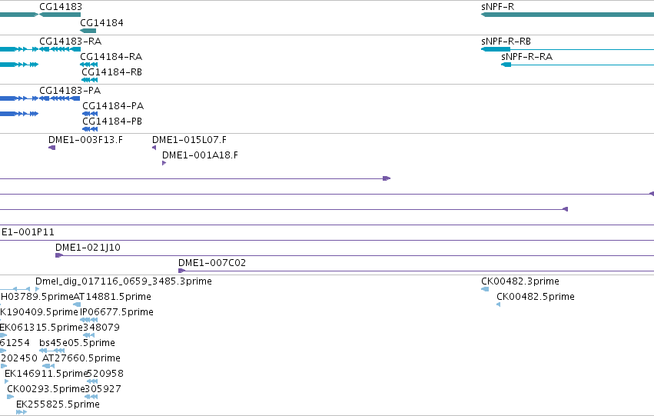The height and width of the screenshot is (416, 654).
Task: Select the sNPF-R gene bar
Action: [x=567, y=15]
